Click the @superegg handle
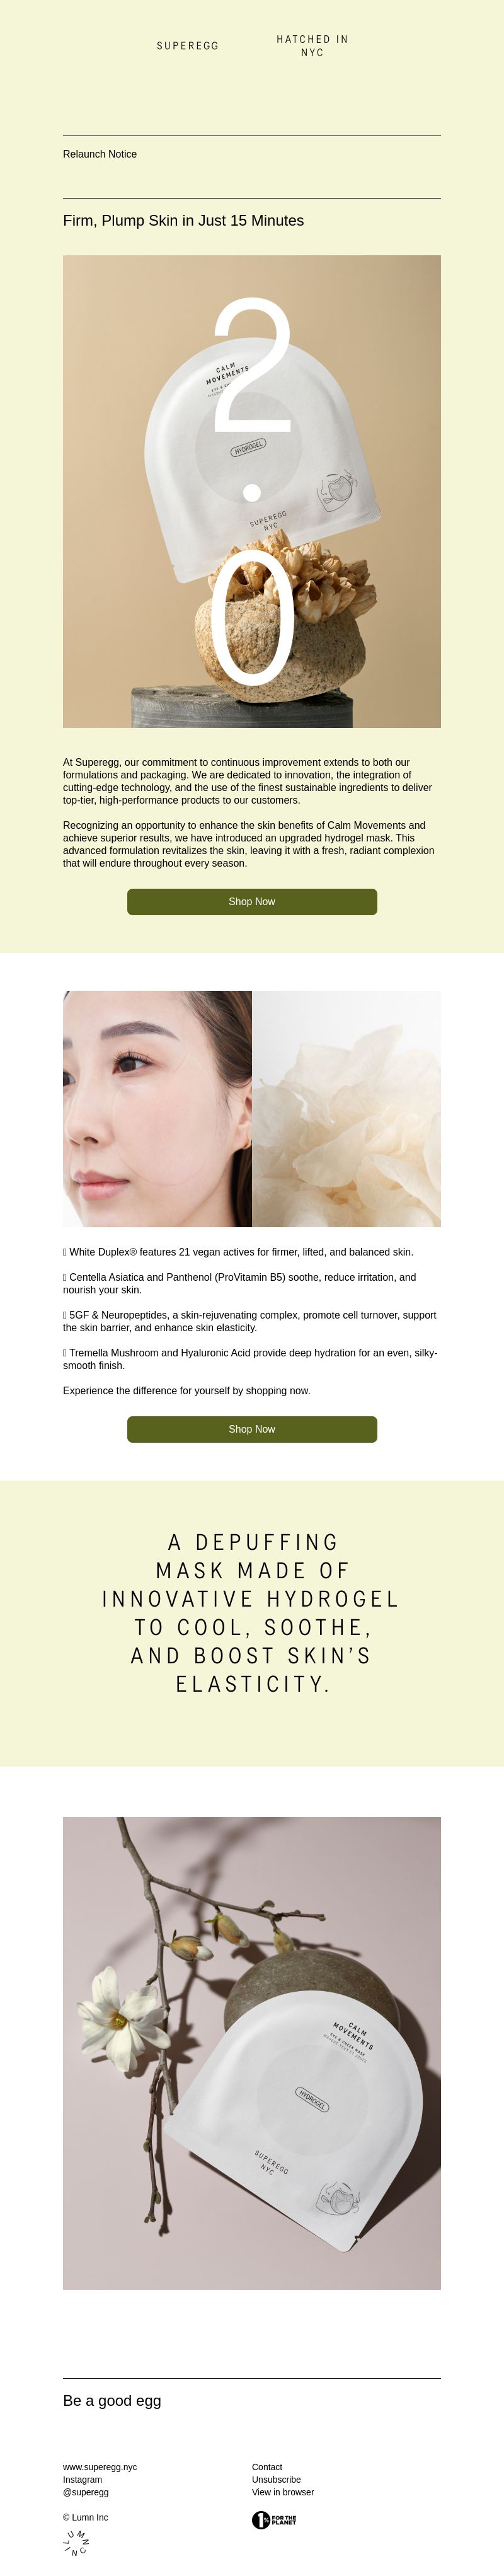 pyautogui.click(x=86, y=2492)
